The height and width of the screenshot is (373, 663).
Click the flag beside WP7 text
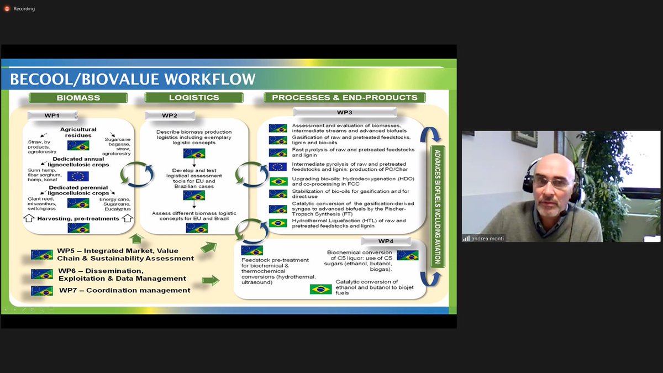coord(42,291)
